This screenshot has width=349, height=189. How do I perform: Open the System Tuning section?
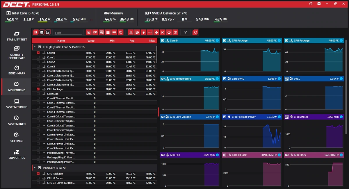(x=17, y=104)
